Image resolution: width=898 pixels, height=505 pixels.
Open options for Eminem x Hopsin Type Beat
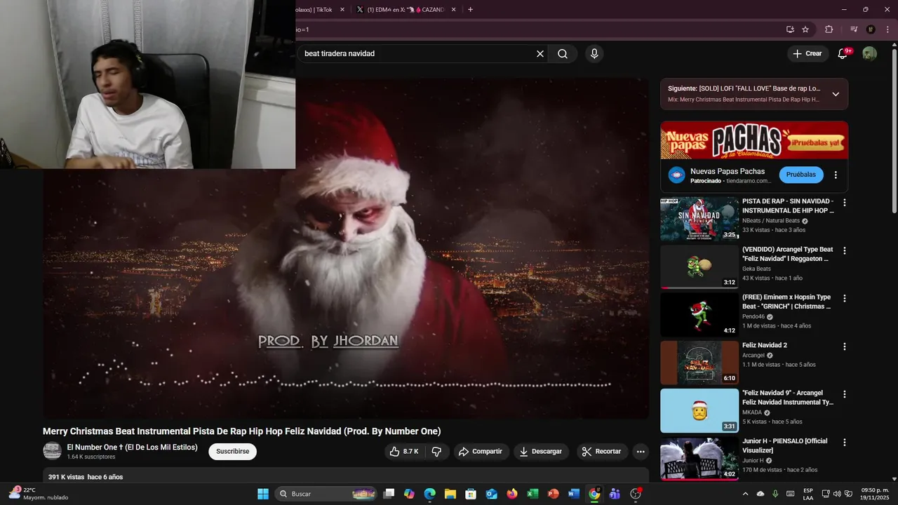pyautogui.click(x=845, y=299)
